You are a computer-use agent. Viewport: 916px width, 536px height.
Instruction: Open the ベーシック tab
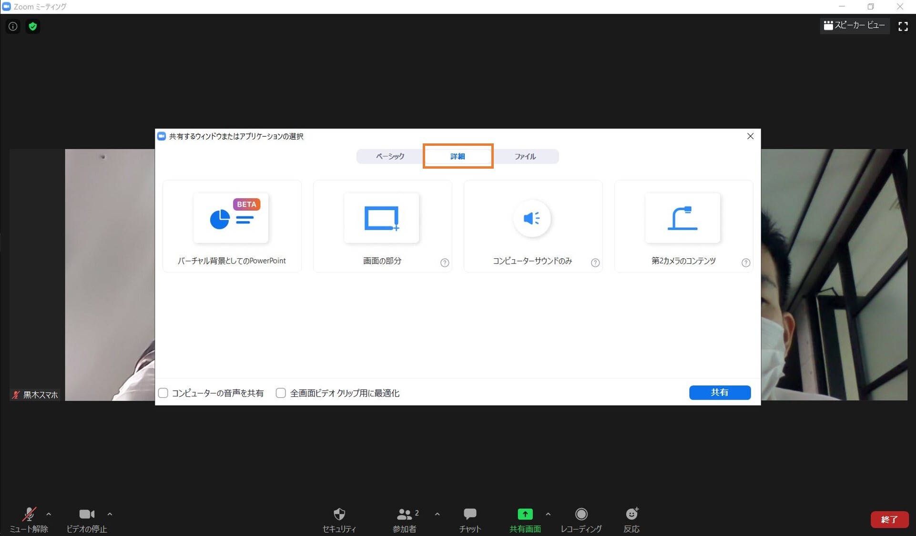point(388,156)
